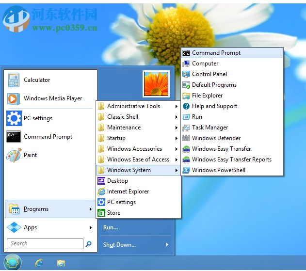This screenshot has height=271, width=306.
Task: Choose the Apps menu entry
Action: coord(50,227)
